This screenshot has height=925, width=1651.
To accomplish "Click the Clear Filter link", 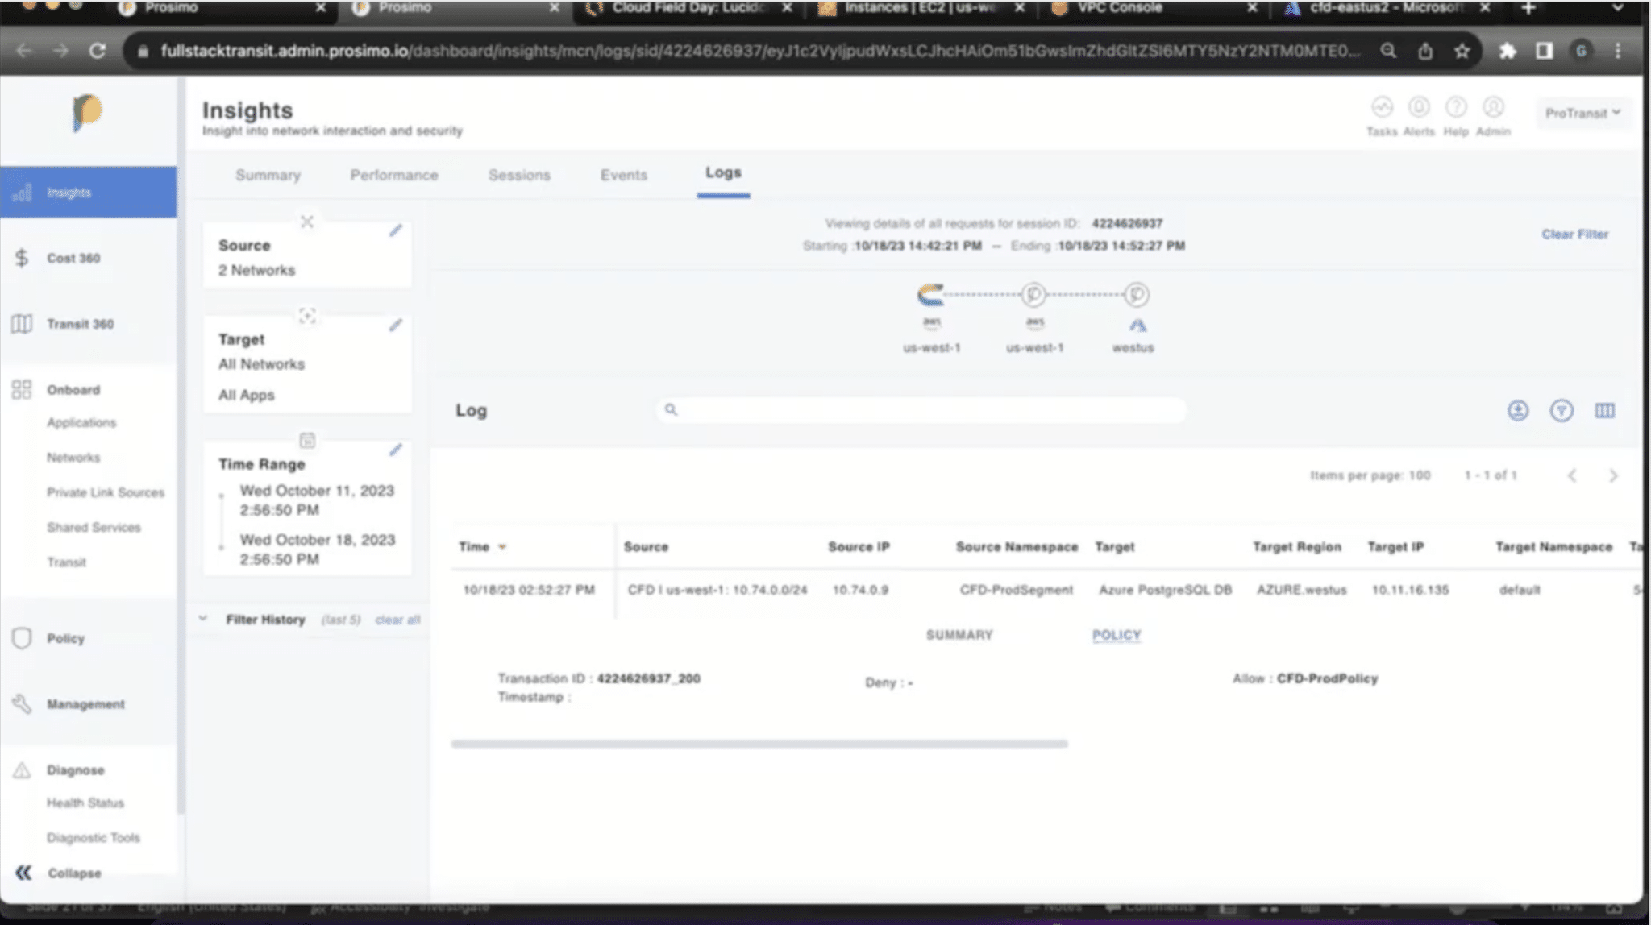I will pos(1574,234).
